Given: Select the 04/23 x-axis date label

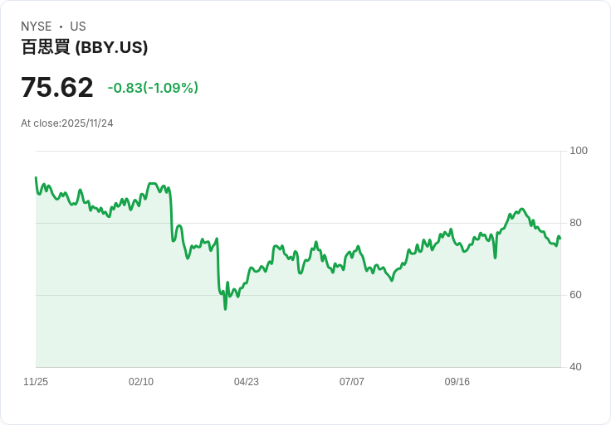Looking at the screenshot, I should pyautogui.click(x=247, y=382).
